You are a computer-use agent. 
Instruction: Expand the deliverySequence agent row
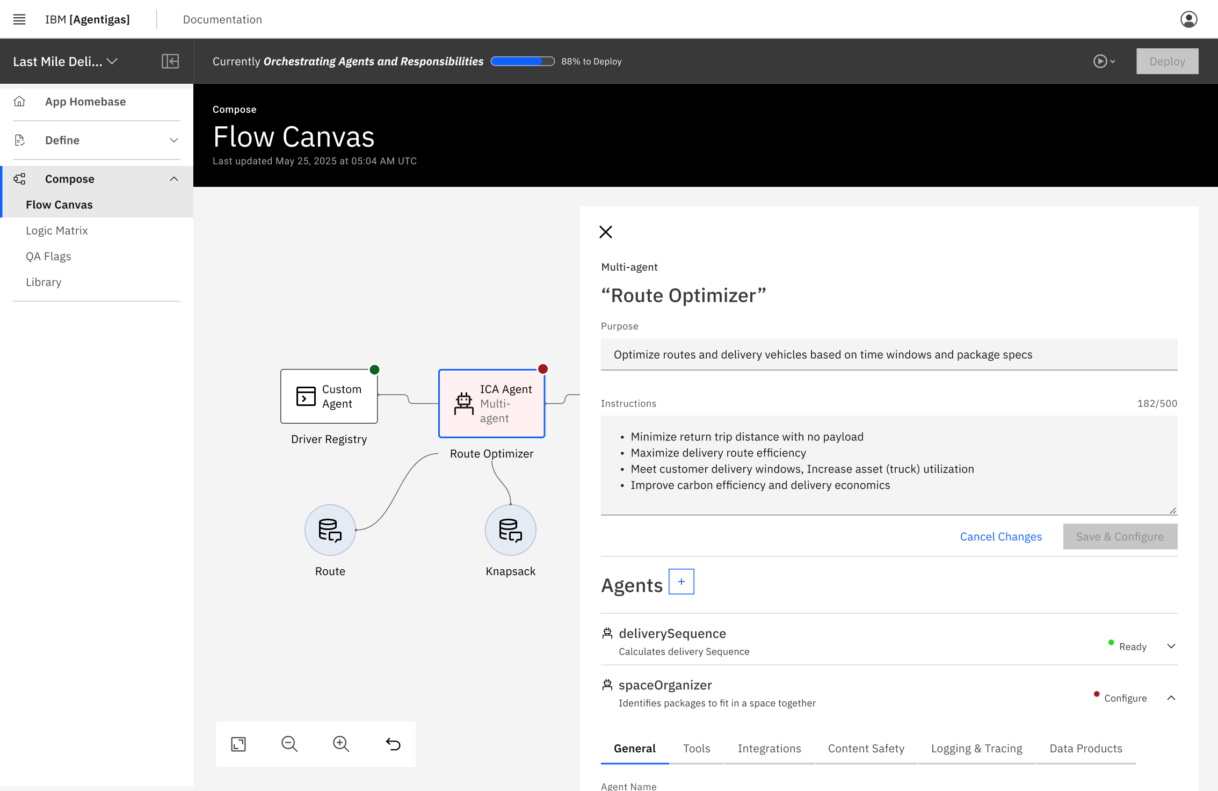[1171, 646]
